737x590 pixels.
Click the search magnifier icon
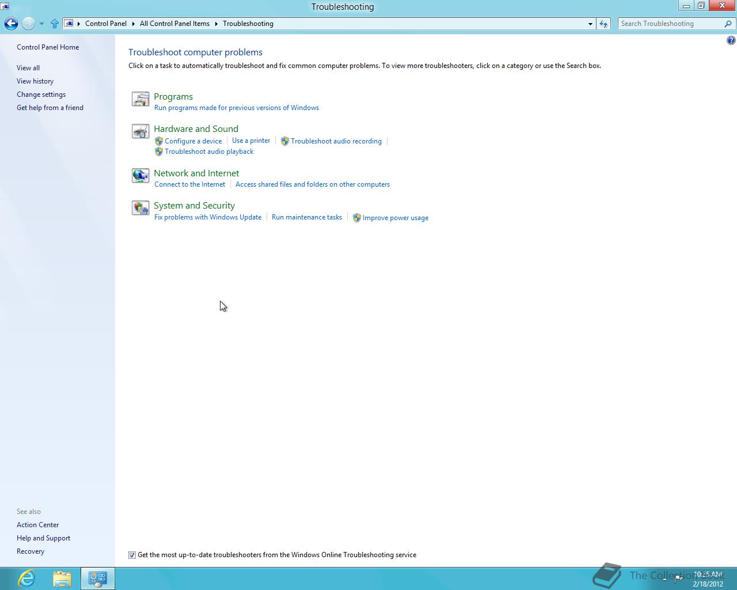tap(728, 24)
